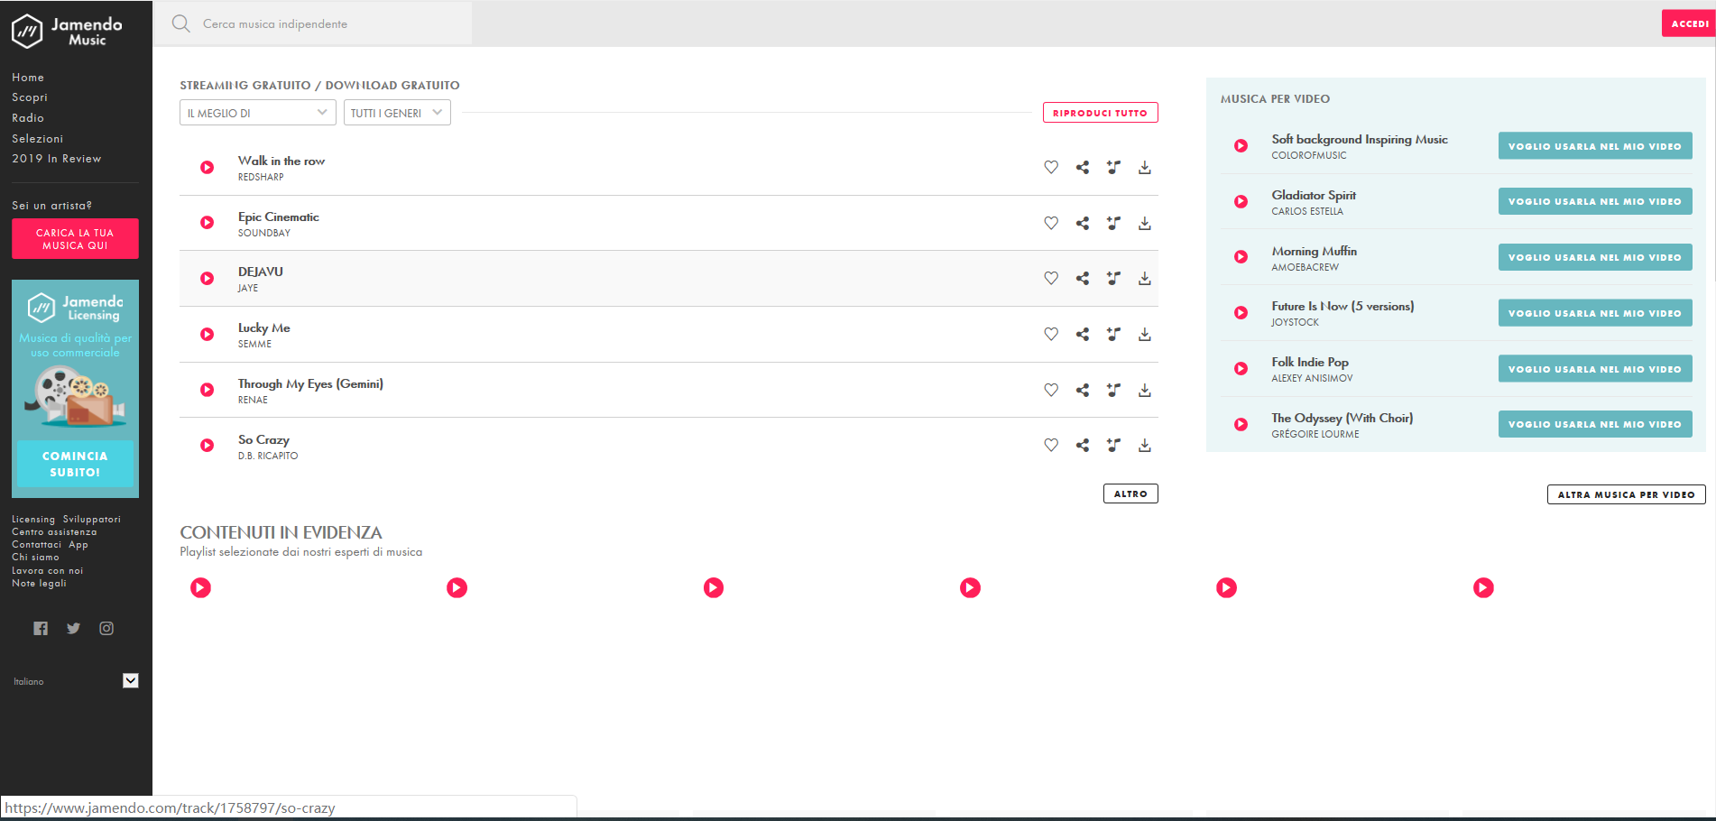Play Gladiator Spirit by Carlos Estella
This screenshot has width=1716, height=821.
1241,202
